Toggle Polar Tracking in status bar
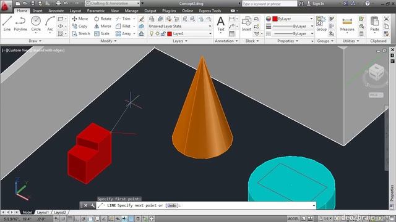The height and width of the screenshot is (222, 396). (84, 219)
